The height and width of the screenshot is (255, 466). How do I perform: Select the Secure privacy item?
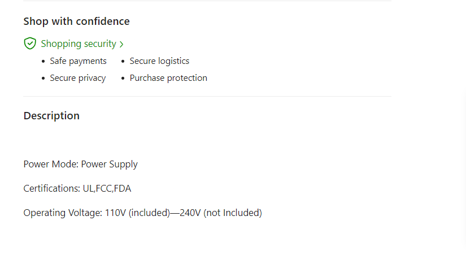click(77, 78)
